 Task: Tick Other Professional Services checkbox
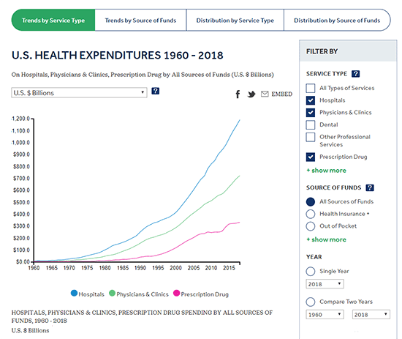click(311, 137)
